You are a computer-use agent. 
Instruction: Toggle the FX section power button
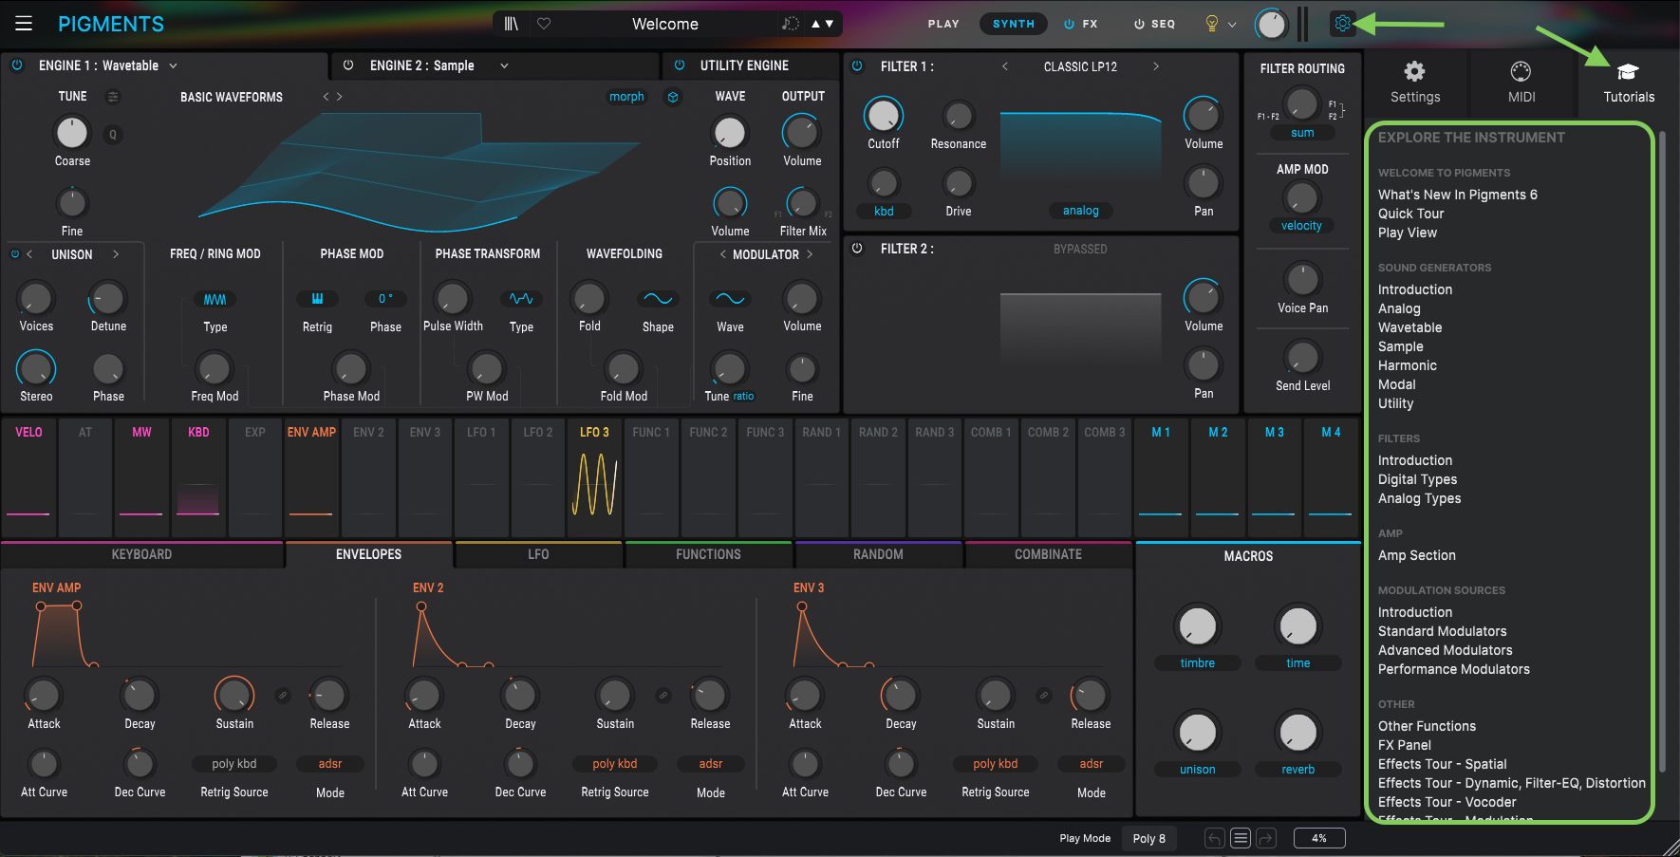coord(1069,24)
